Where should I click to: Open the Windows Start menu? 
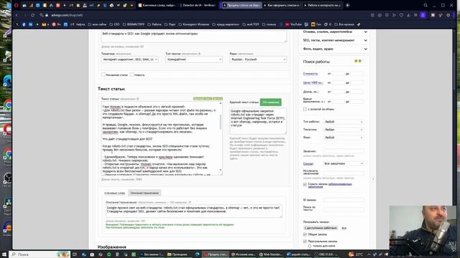pos(4,254)
